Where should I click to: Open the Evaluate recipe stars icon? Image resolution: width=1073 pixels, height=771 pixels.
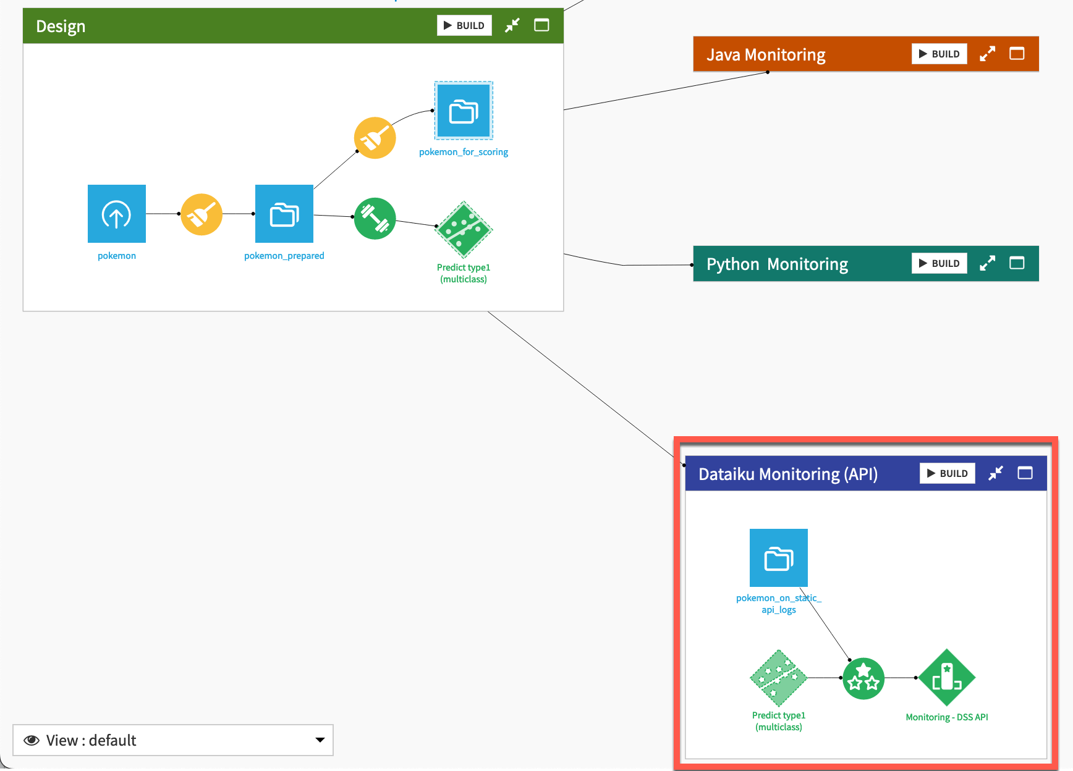click(863, 678)
